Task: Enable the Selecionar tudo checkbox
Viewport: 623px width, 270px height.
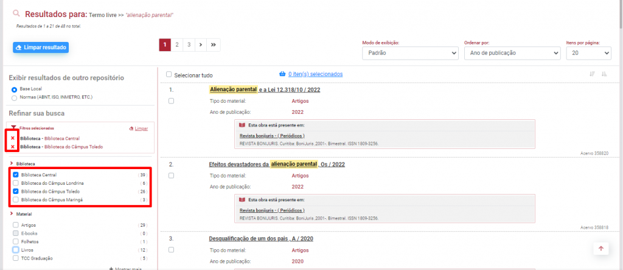Action: [x=169, y=75]
